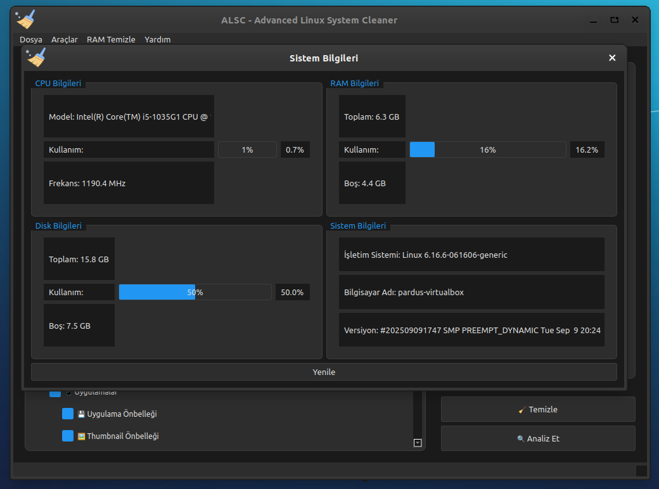Maximize the ALSC main window
Image resolution: width=659 pixels, height=489 pixels.
tap(614, 20)
